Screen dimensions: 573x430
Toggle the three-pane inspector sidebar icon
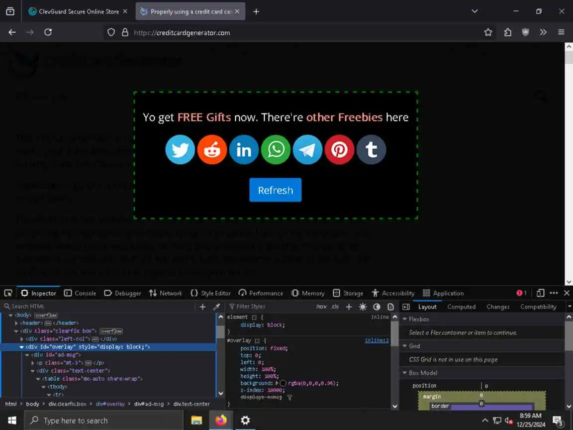coord(406,307)
